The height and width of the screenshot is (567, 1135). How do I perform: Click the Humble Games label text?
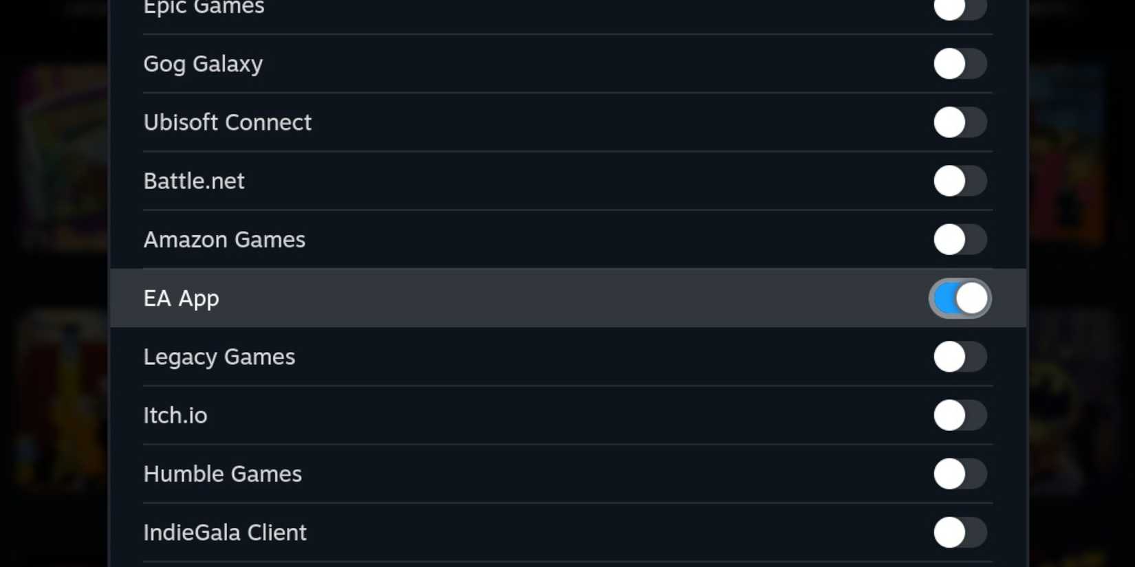coord(222,474)
